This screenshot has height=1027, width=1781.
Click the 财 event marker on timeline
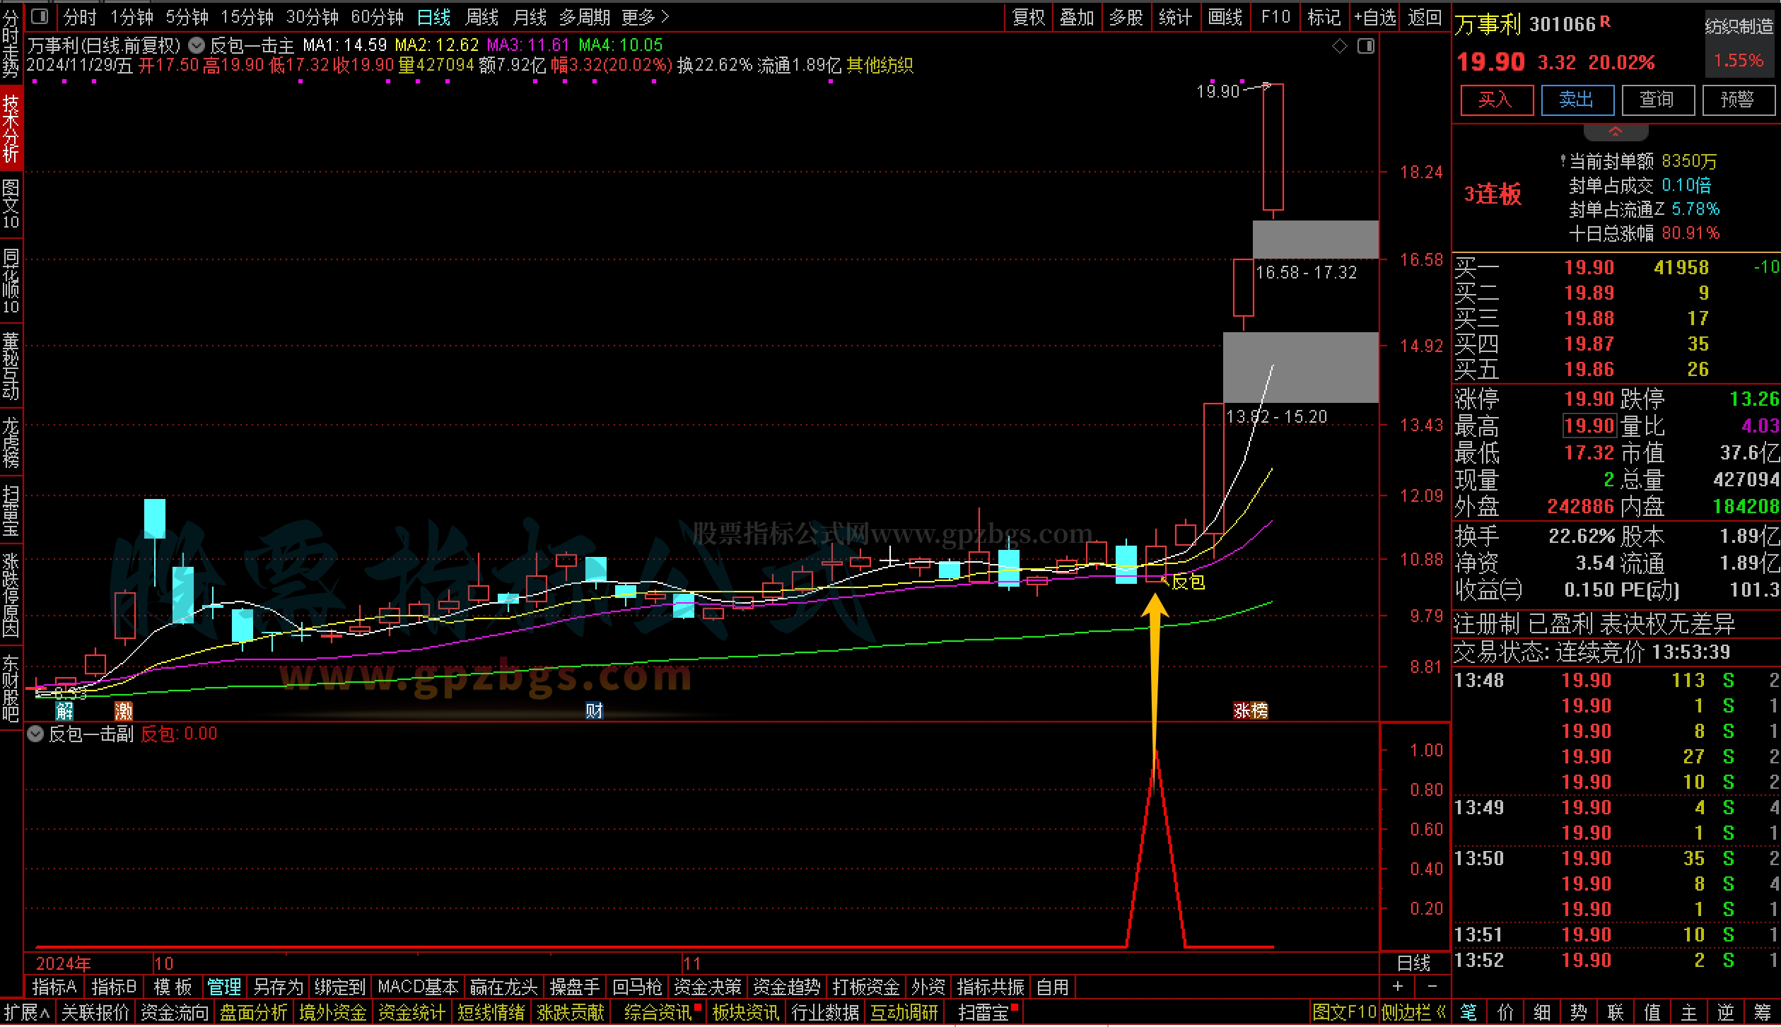point(594,710)
